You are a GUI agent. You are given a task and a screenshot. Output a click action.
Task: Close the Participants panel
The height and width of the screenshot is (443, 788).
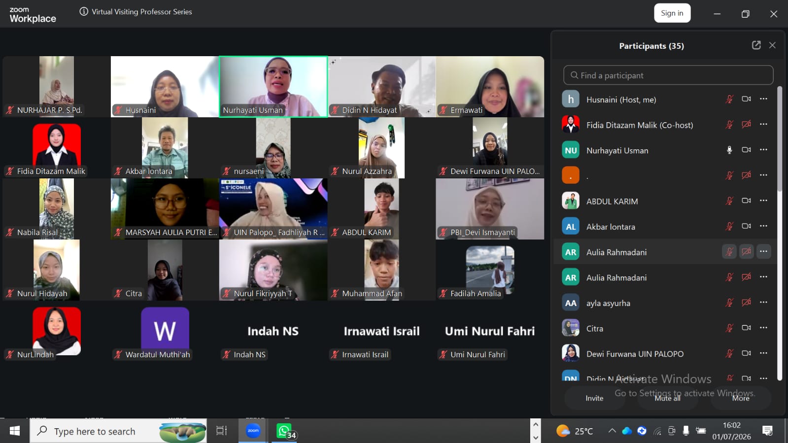pos(772,45)
